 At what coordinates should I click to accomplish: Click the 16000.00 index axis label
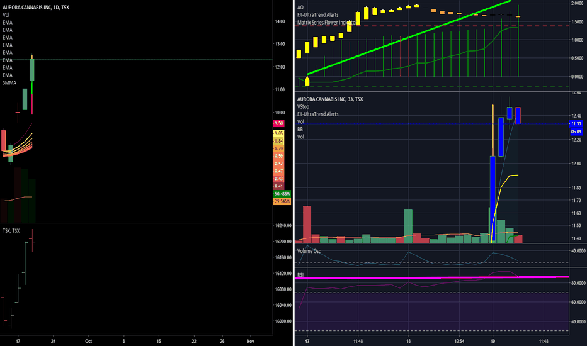(x=283, y=321)
